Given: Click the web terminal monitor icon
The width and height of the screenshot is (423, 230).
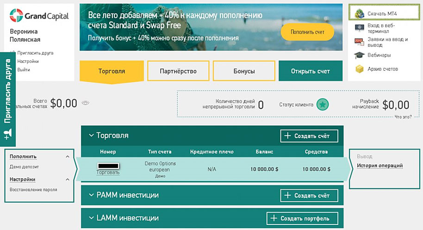Looking at the screenshot, I should click(359, 28).
